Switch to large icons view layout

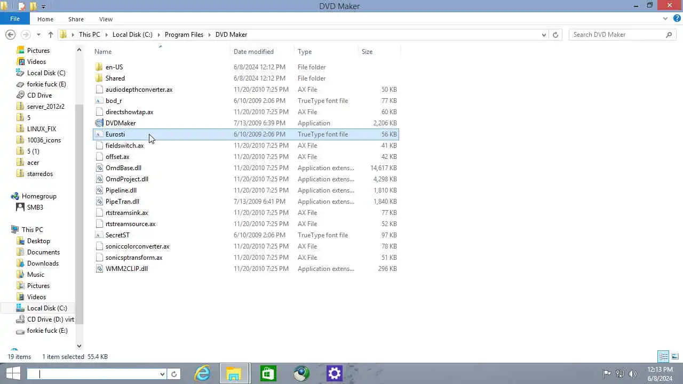675,356
